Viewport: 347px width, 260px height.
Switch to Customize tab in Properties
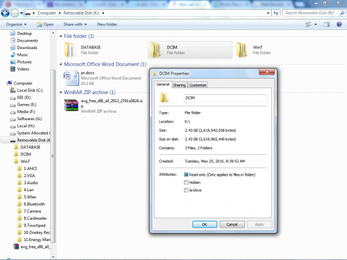[x=198, y=85]
